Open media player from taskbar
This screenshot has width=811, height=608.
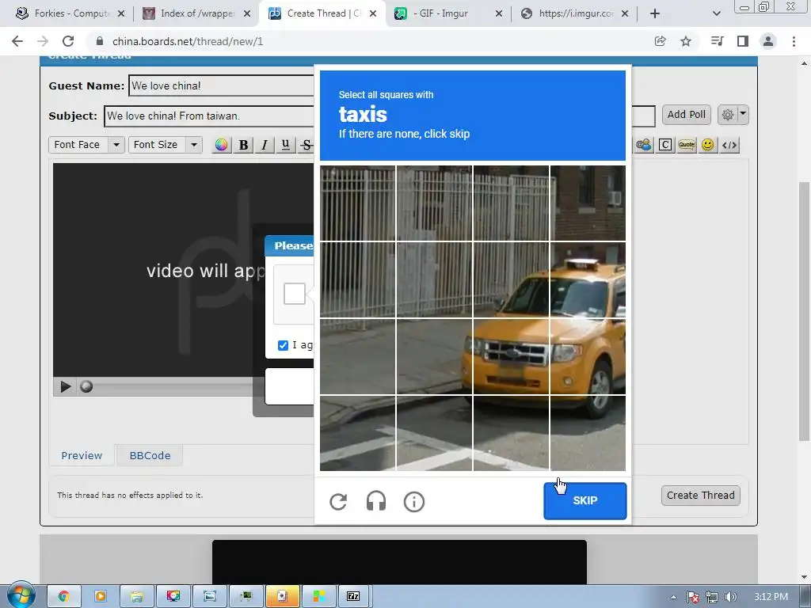[101, 597]
